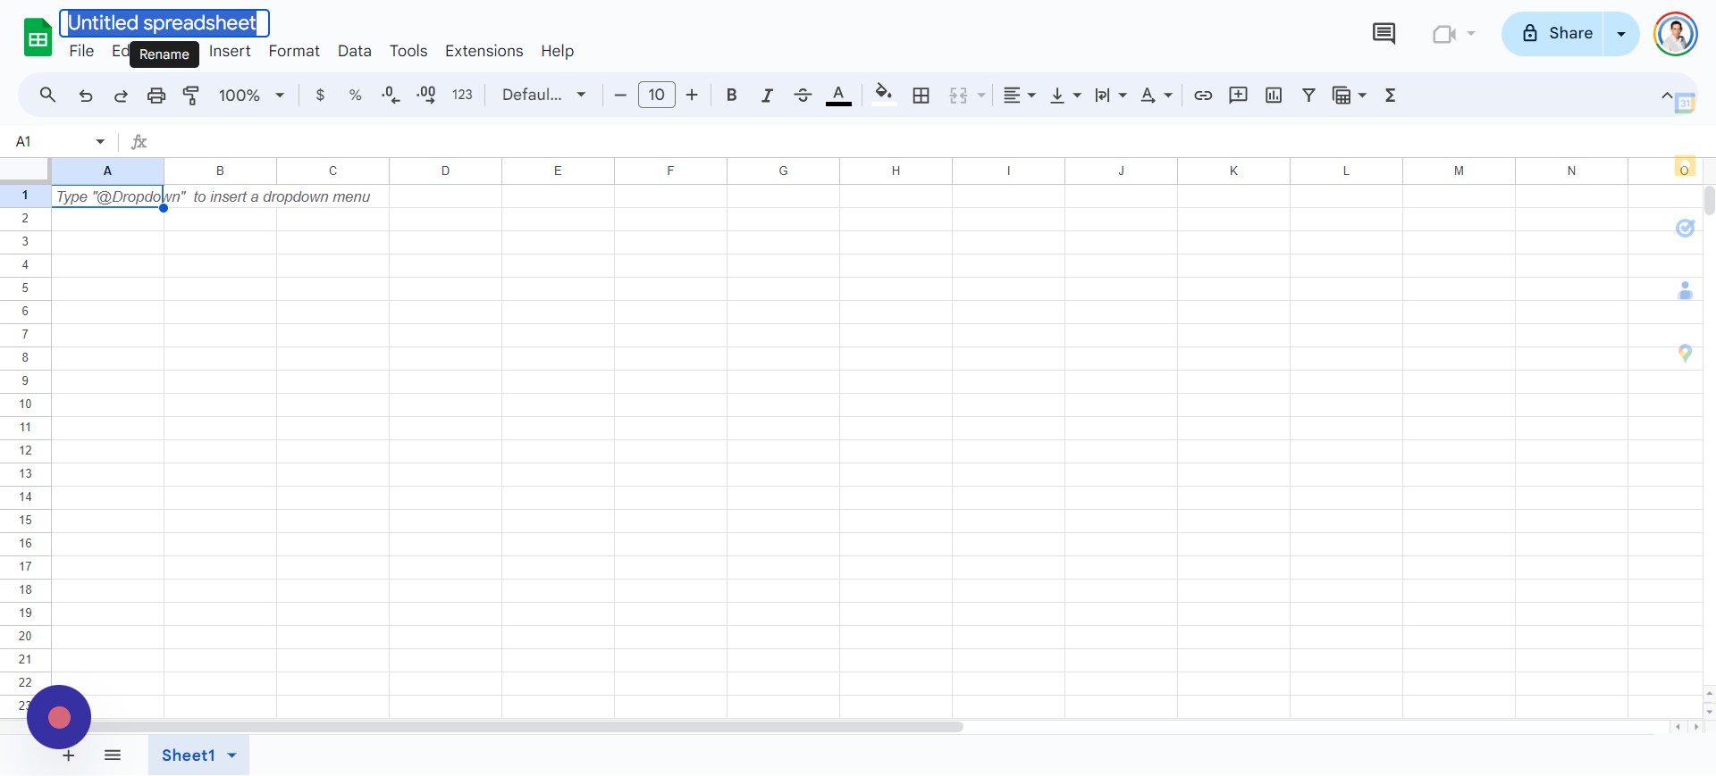Image resolution: width=1716 pixels, height=776 pixels.
Task: Open comment history icon
Action: pos(1384,34)
